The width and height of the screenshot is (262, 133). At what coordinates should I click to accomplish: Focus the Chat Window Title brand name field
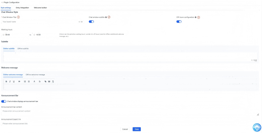43,22
